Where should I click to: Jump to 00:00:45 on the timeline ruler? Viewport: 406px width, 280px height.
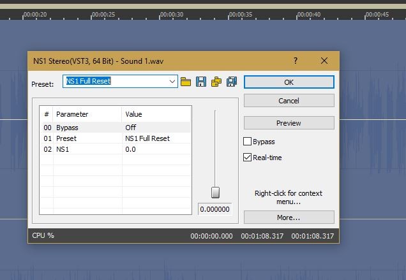(x=377, y=14)
